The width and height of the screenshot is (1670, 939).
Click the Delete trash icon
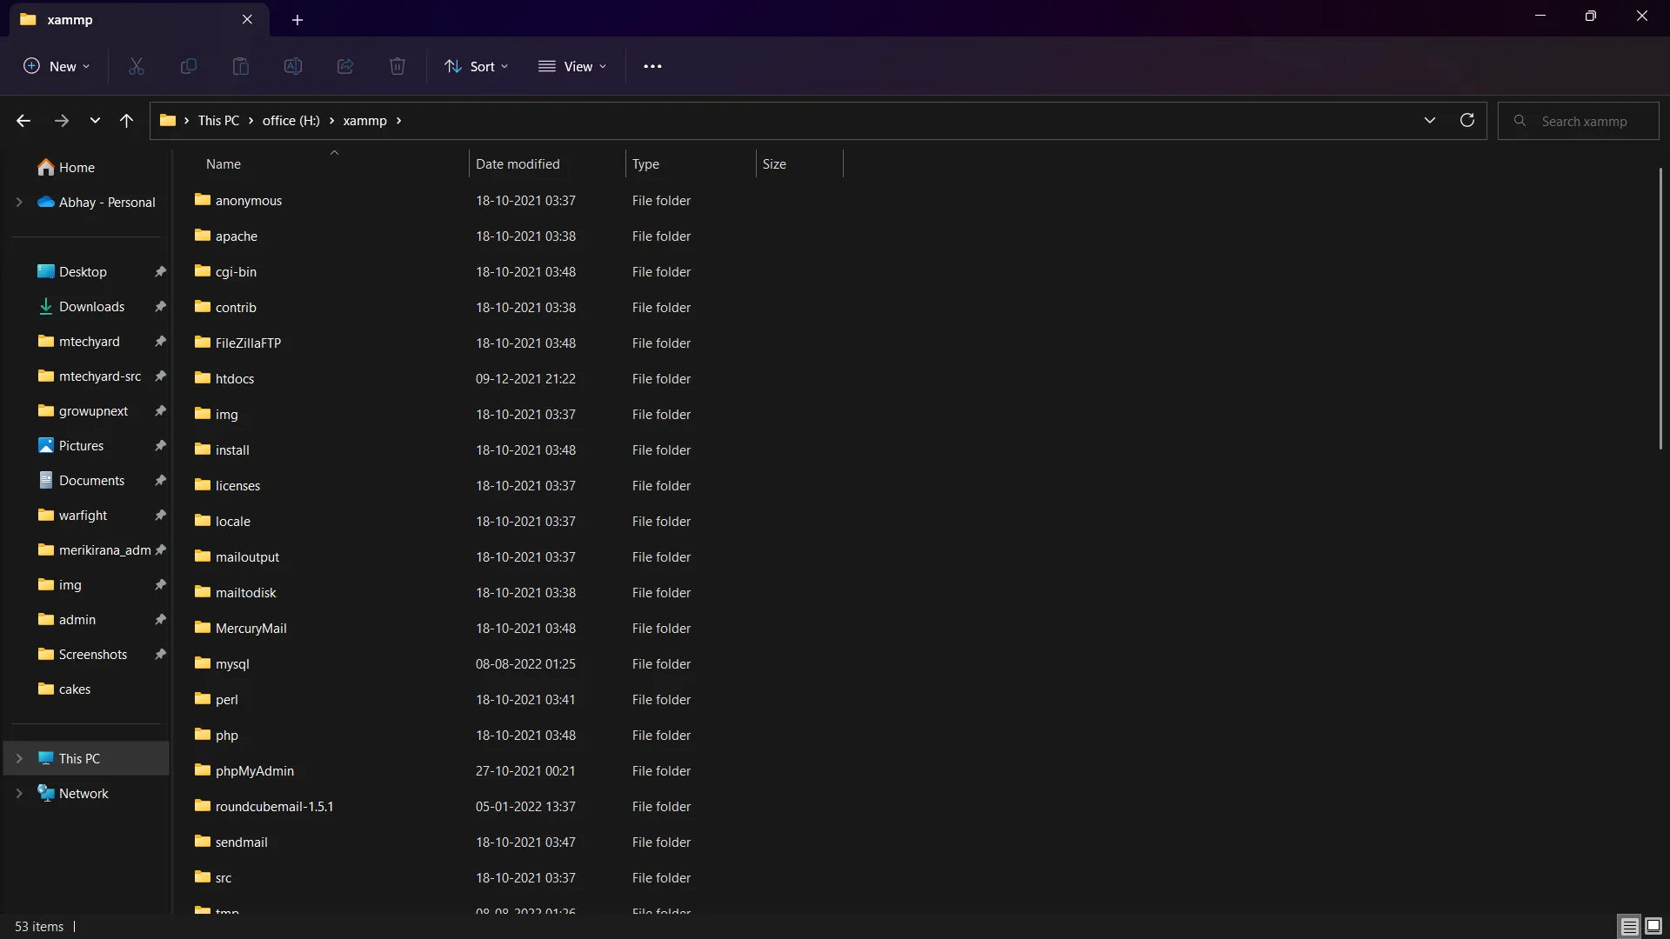coord(397,66)
